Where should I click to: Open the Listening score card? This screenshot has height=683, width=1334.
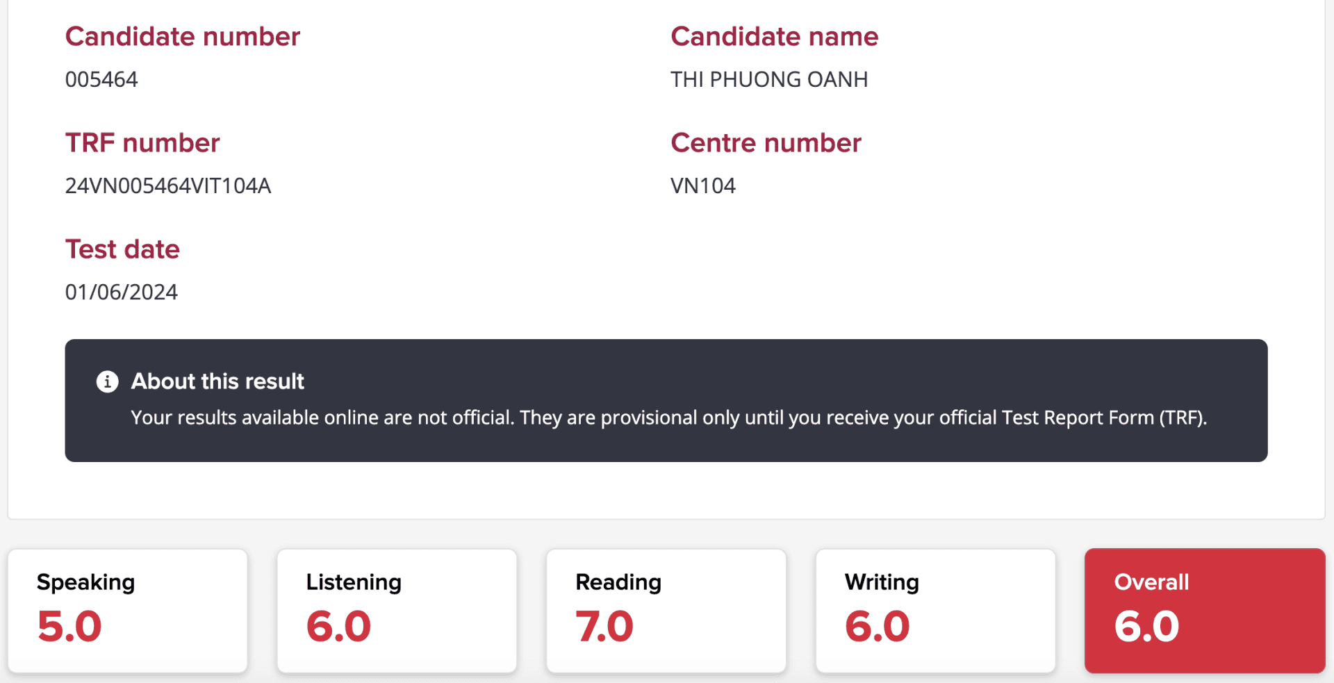[397, 610]
